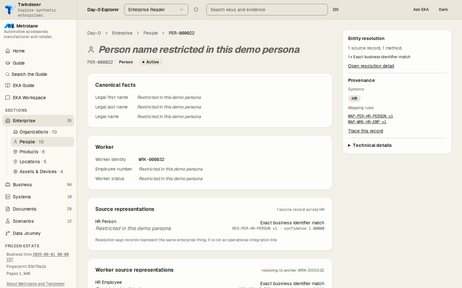Open Assets & Devices subsection

42,172
